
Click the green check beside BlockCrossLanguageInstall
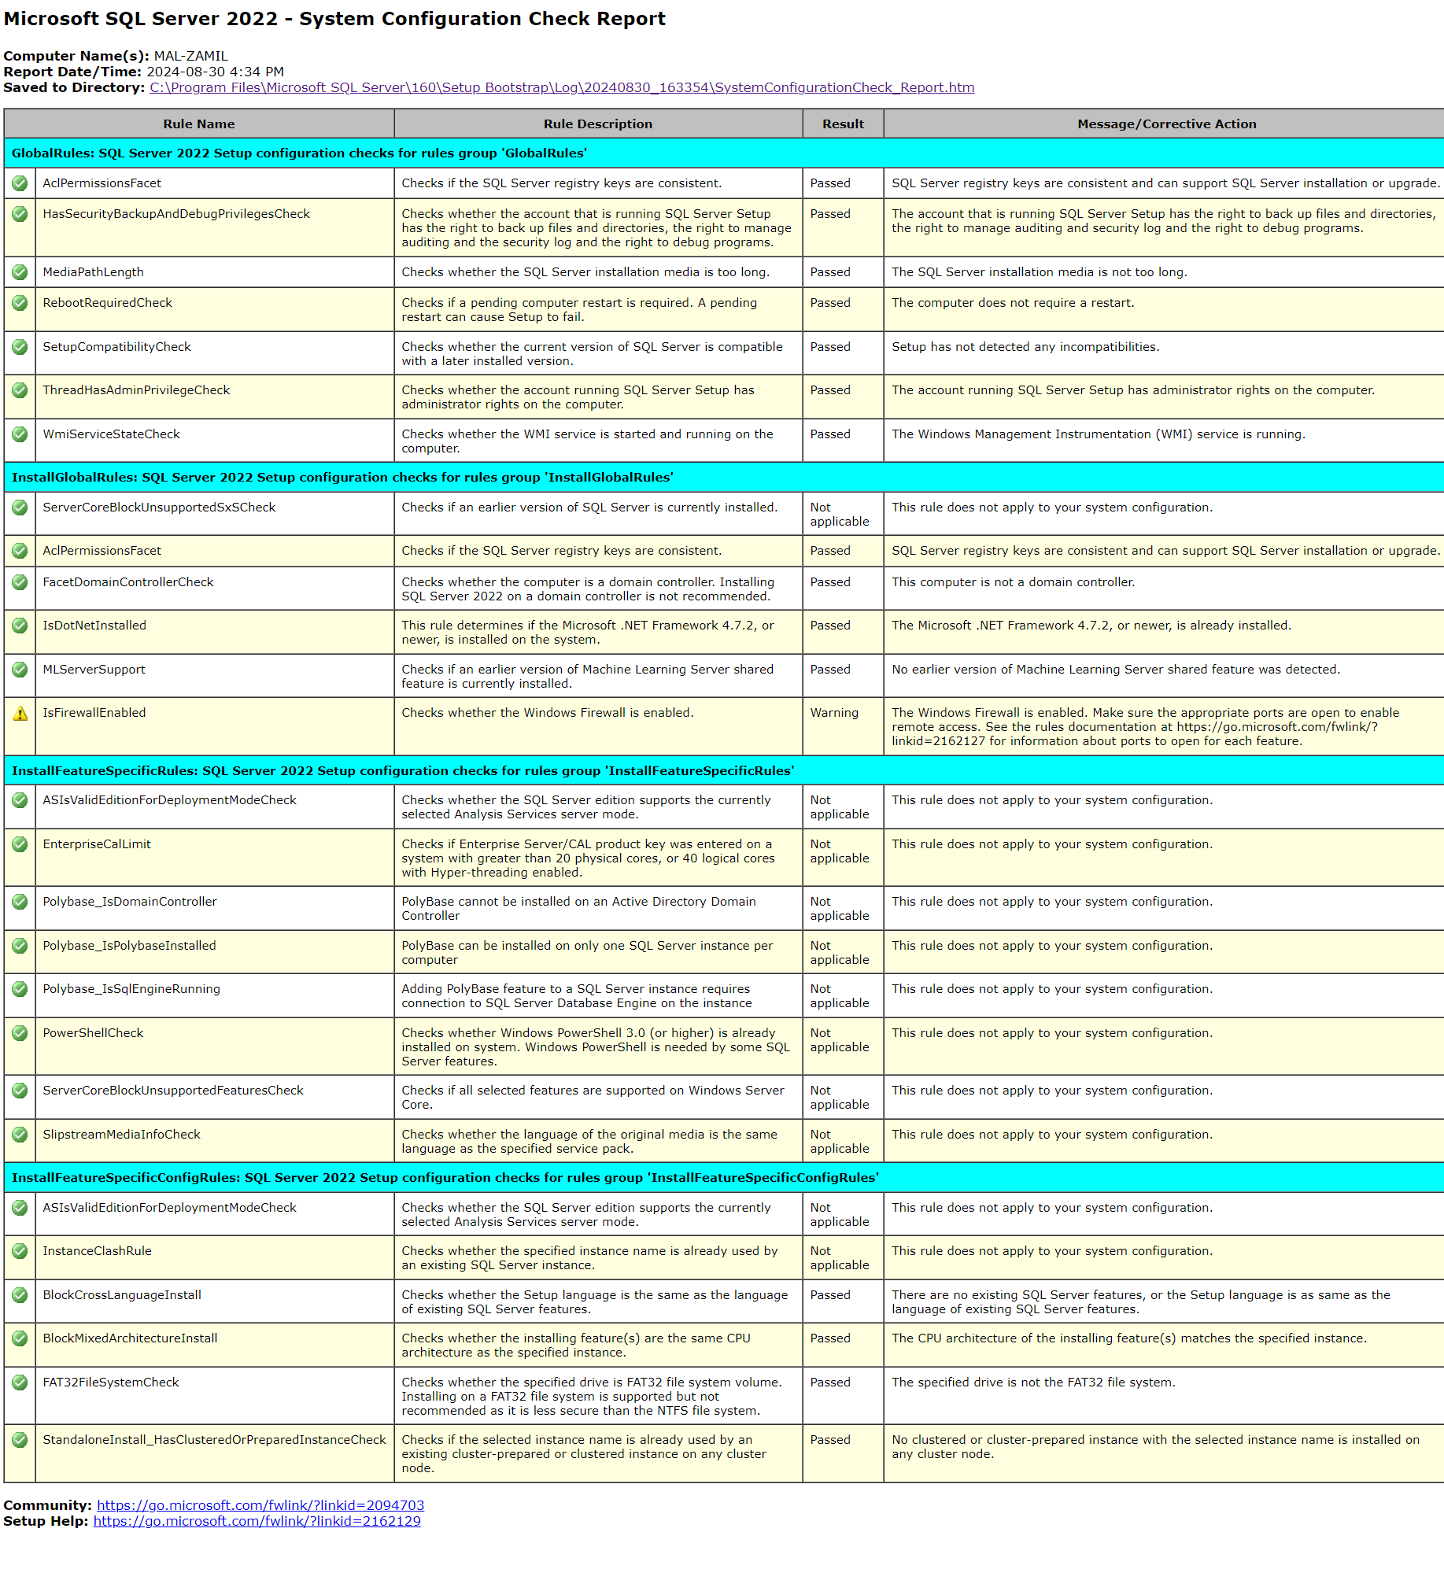(x=20, y=1295)
